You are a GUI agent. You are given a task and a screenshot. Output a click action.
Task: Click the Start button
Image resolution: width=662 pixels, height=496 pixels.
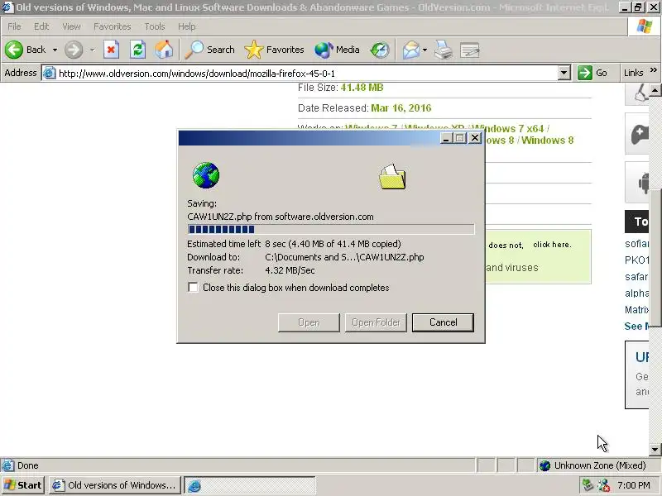(x=23, y=485)
